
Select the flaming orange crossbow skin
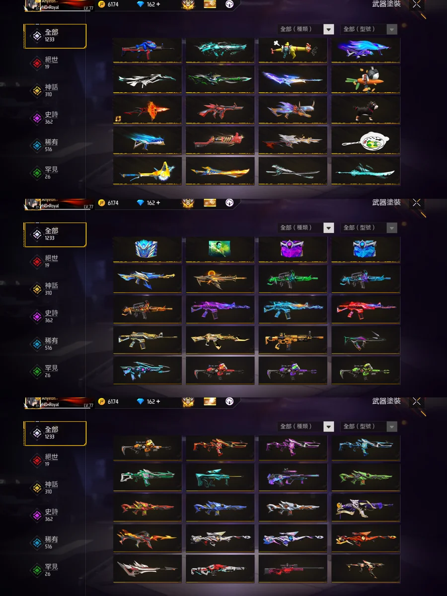147,110
